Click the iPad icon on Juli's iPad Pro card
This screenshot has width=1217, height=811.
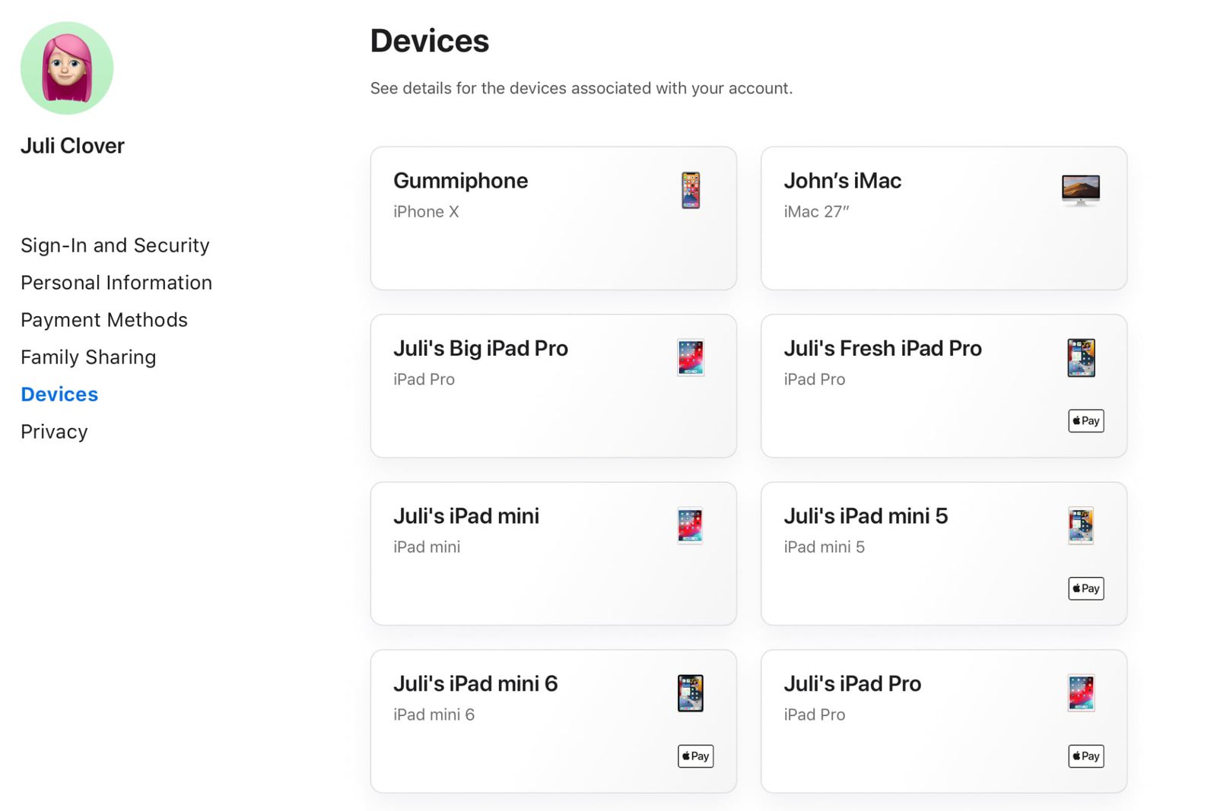1080,692
